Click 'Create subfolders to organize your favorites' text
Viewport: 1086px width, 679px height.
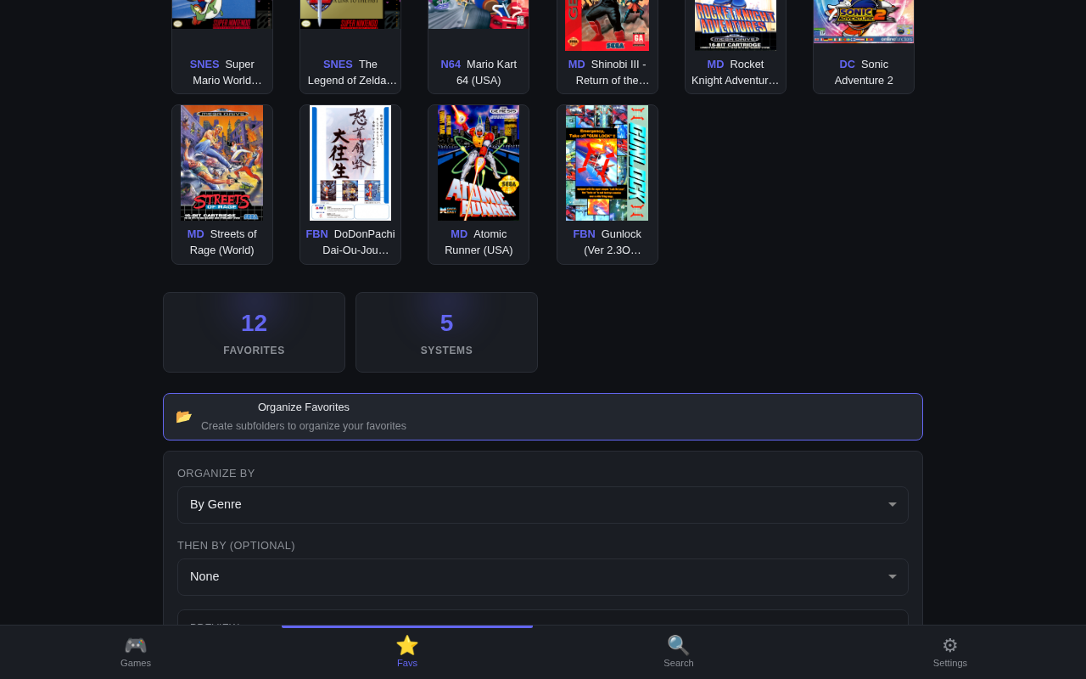click(304, 426)
